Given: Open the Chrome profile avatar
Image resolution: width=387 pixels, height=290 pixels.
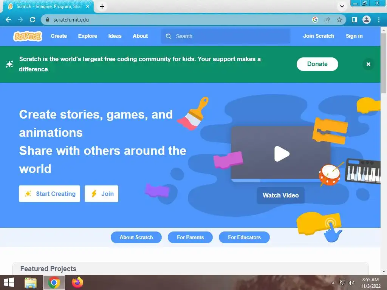Looking at the screenshot, I should point(367,20).
